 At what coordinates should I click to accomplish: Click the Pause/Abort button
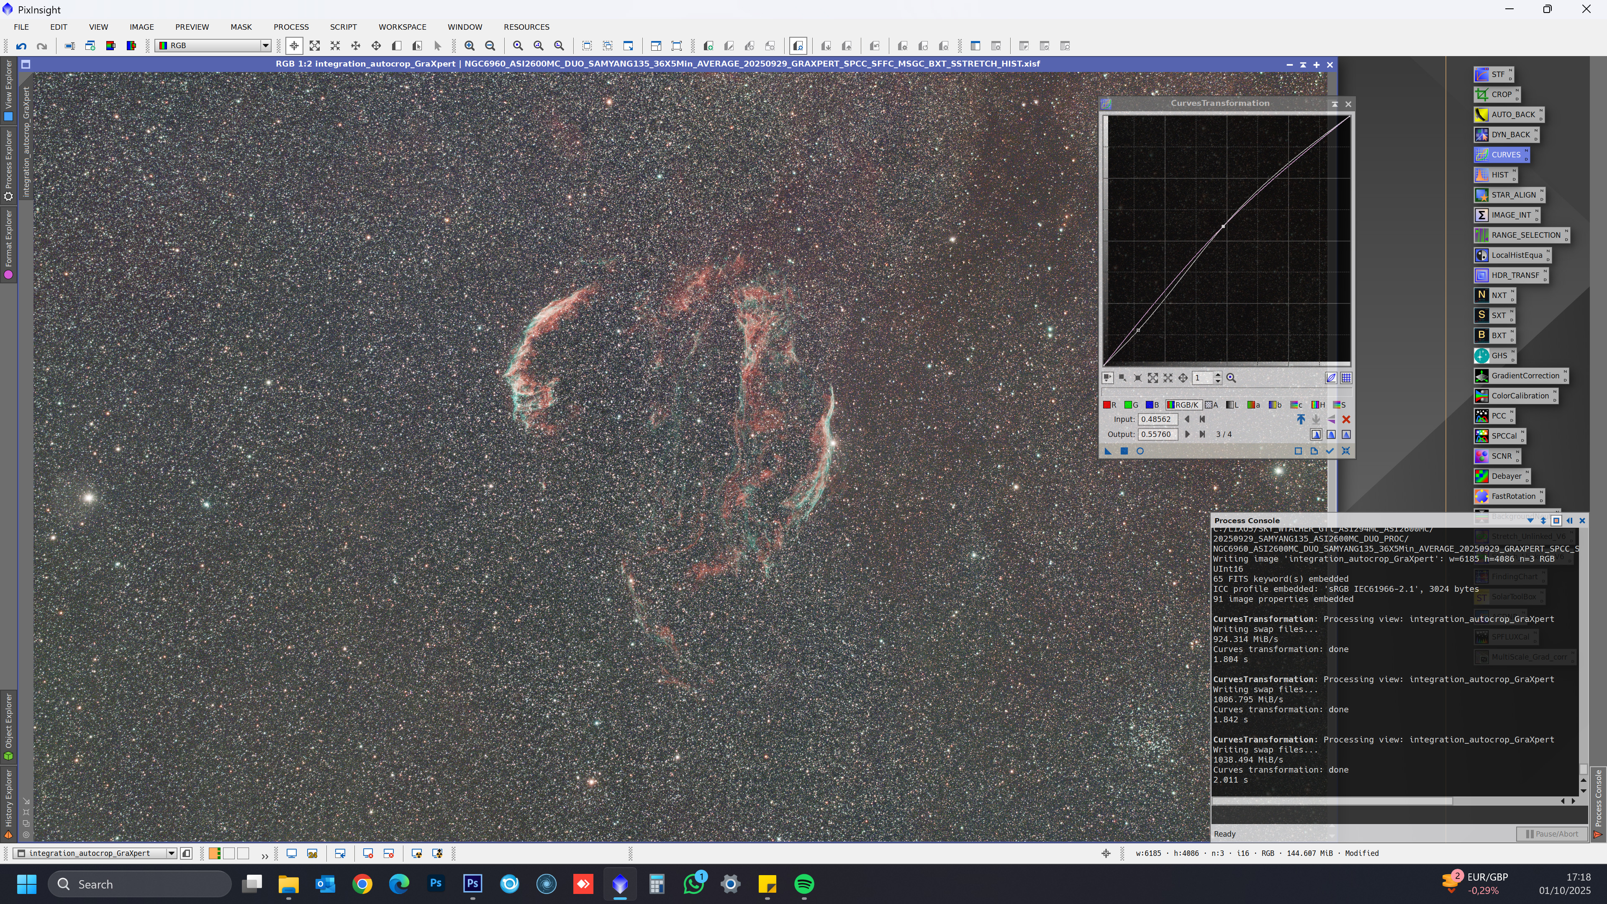1551,834
